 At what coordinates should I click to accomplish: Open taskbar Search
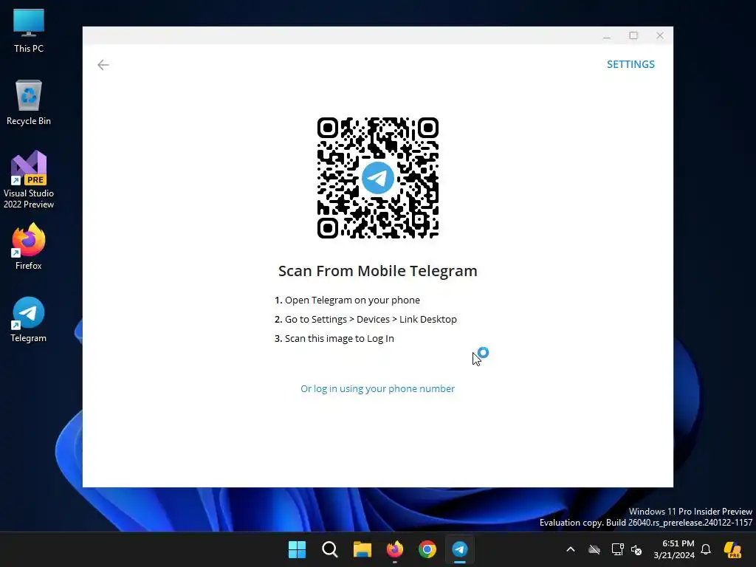click(x=330, y=549)
